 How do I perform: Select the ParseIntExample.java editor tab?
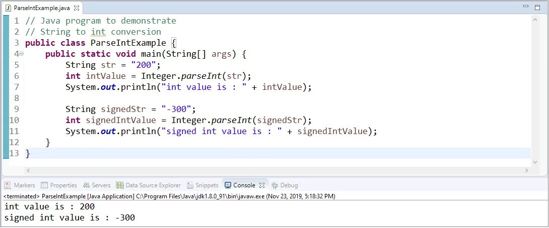coord(42,8)
